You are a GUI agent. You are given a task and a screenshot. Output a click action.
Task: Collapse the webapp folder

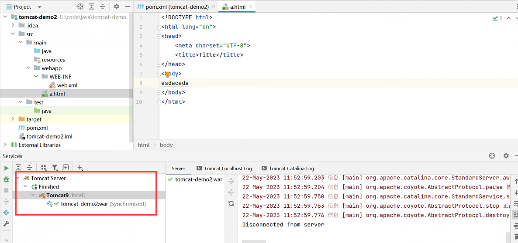pos(28,68)
